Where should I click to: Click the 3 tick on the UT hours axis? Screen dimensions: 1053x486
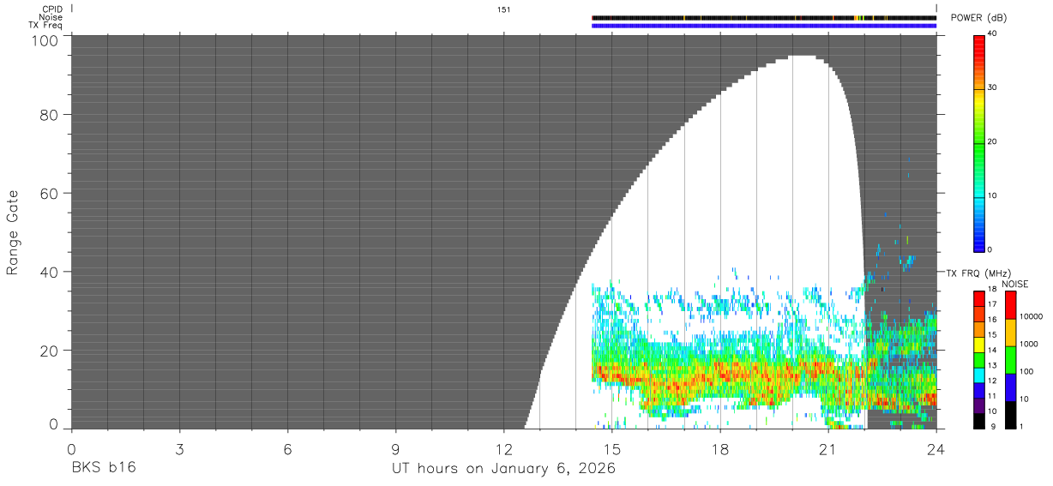[x=179, y=449]
